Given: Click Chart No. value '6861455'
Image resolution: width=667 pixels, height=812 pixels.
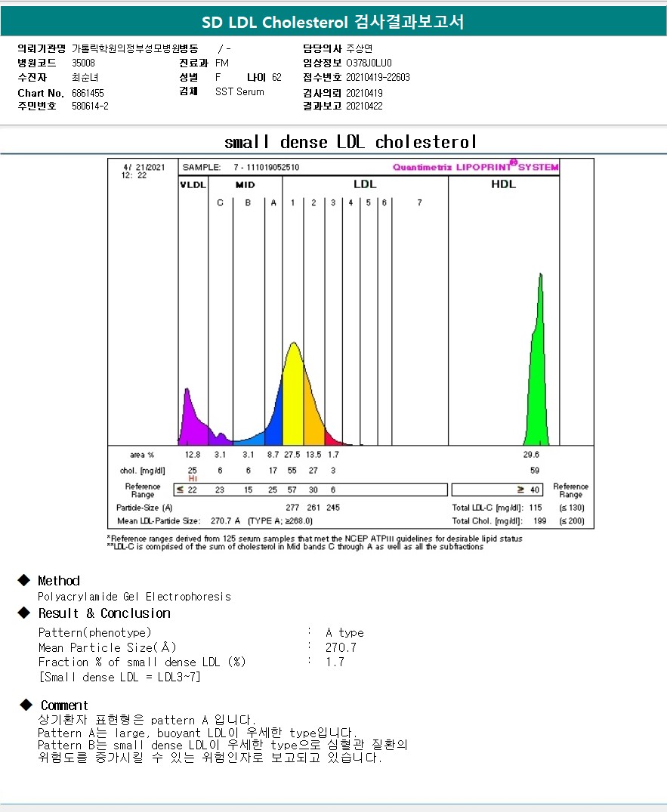Looking at the screenshot, I should (x=88, y=93).
